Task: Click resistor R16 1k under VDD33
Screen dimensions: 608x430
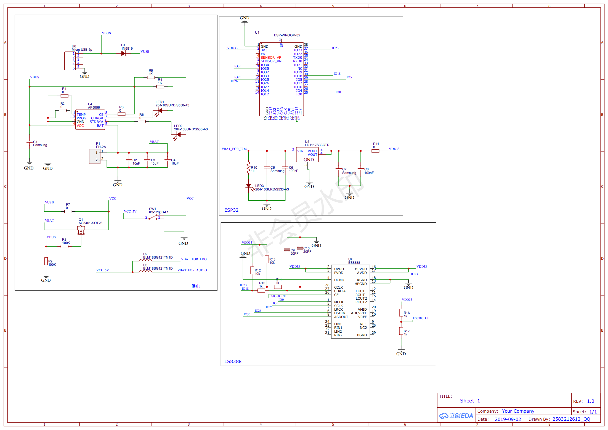Action: point(401,313)
